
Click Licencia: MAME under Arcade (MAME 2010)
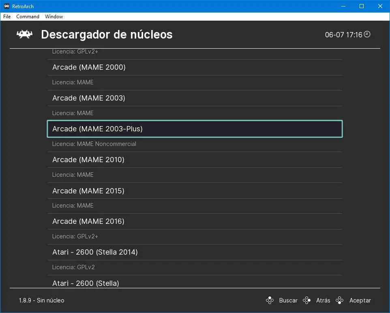(73, 175)
